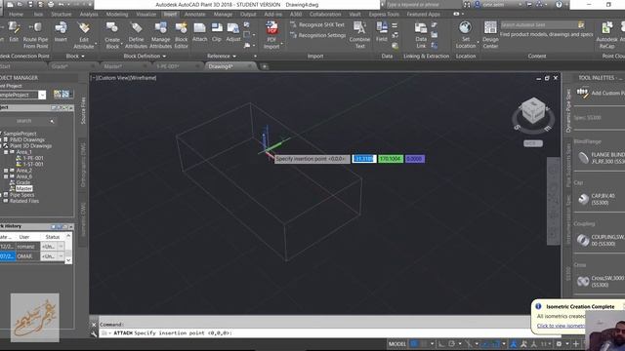Open the Annotate ribbon tab

point(195,14)
